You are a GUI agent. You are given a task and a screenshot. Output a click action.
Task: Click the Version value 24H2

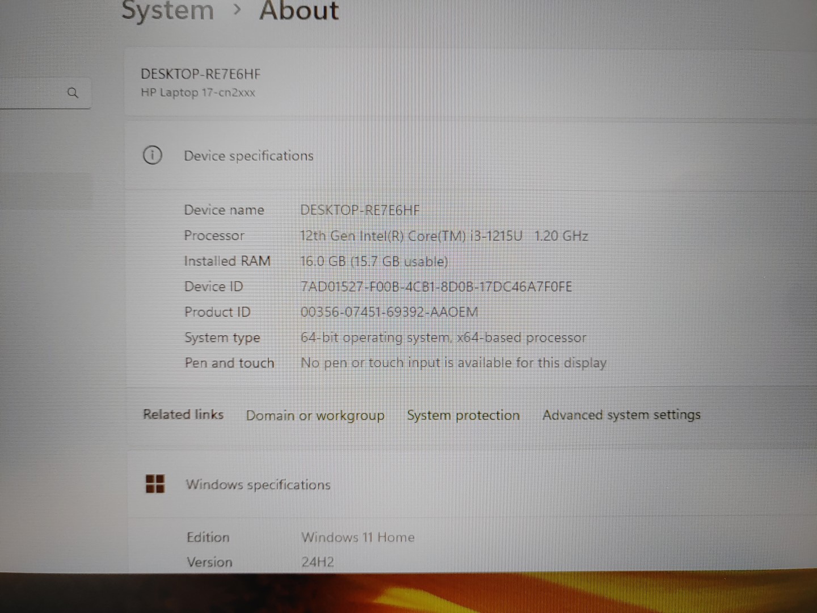[318, 562]
